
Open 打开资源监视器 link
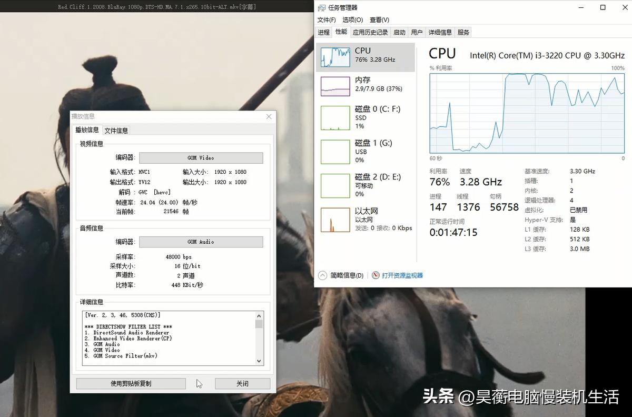401,275
